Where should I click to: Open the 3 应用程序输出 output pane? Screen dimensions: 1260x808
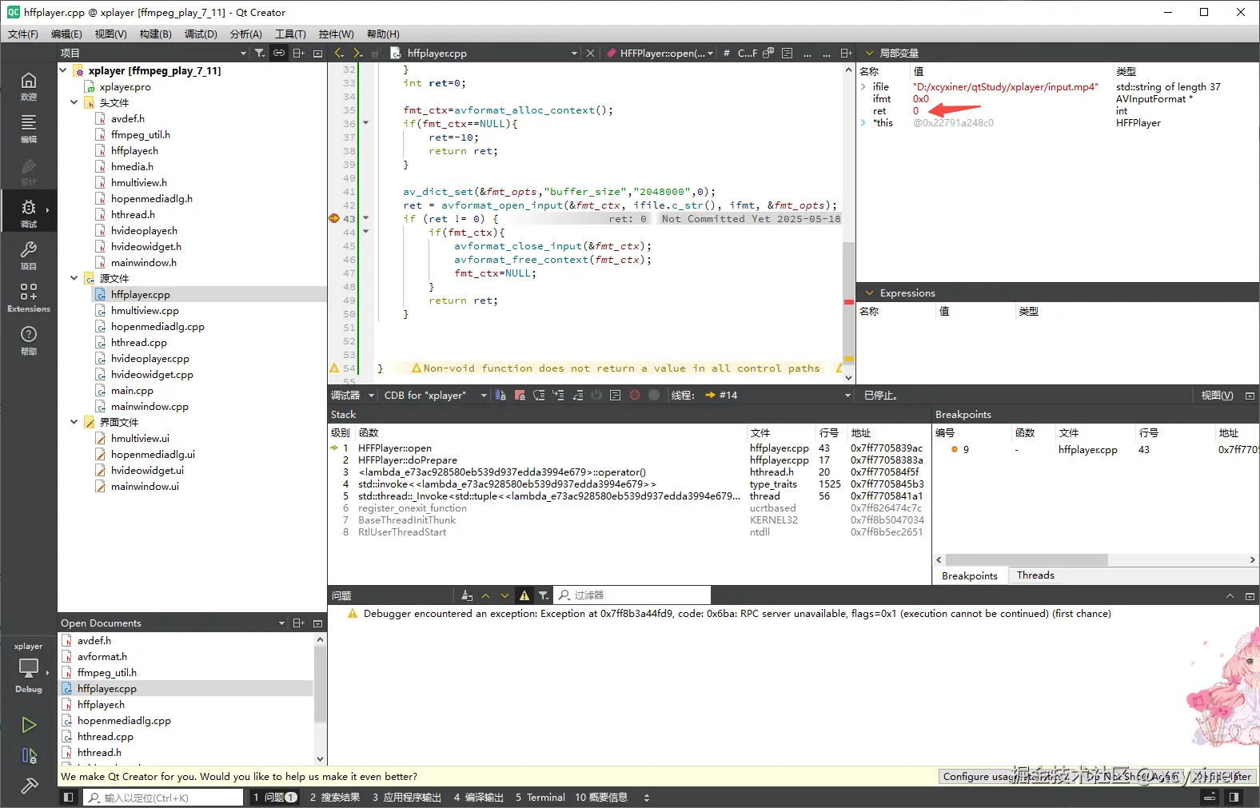(x=407, y=798)
